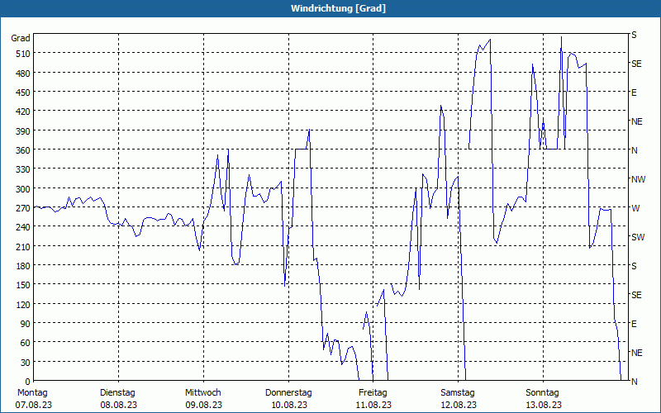Click the SE compass label between 120 and 150
Image resolution: width=661 pixels, height=413 pixels.
[636, 295]
